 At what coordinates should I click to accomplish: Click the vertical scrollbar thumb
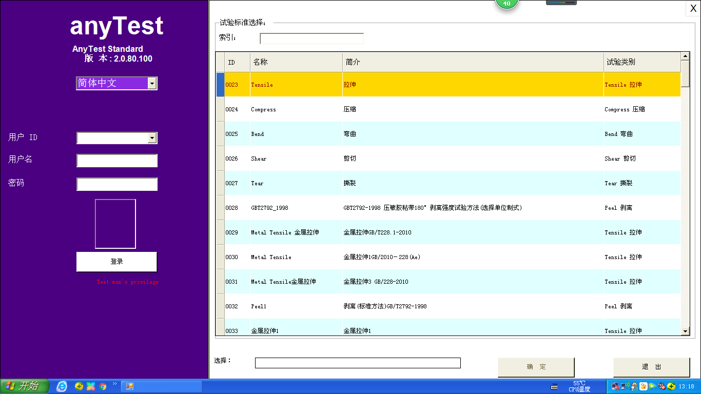click(685, 74)
